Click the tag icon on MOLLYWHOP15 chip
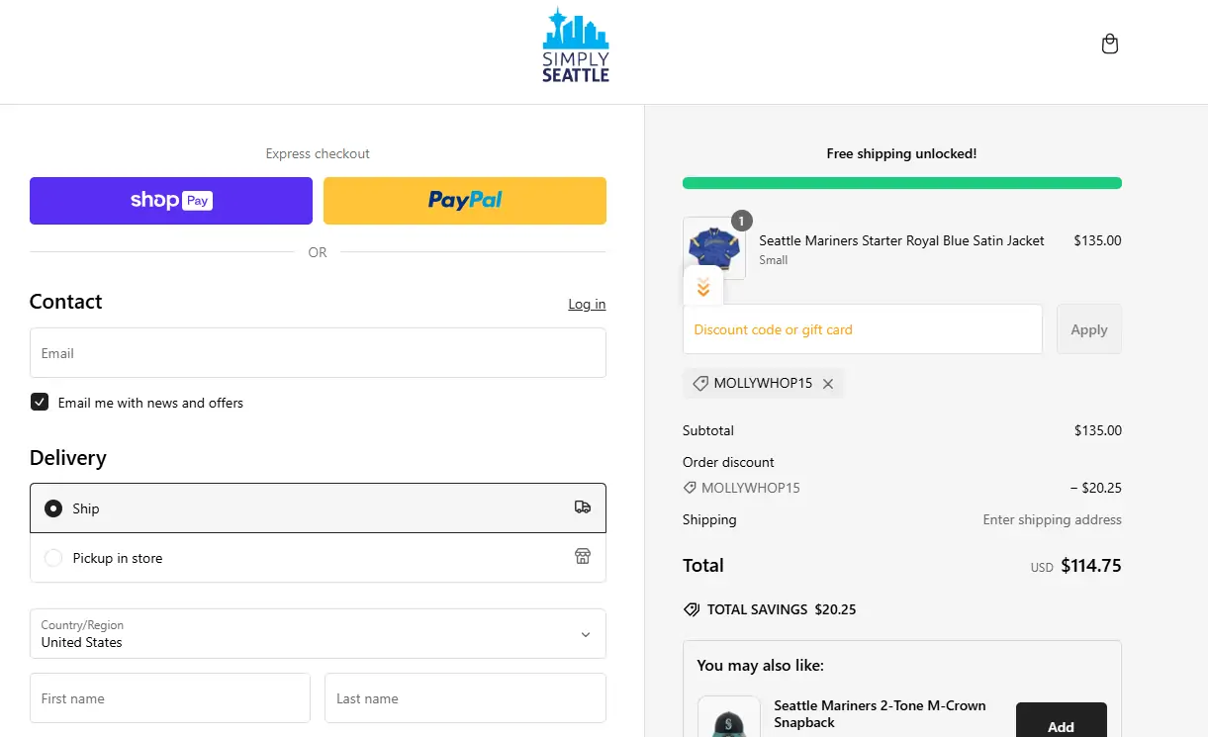 [700, 384]
